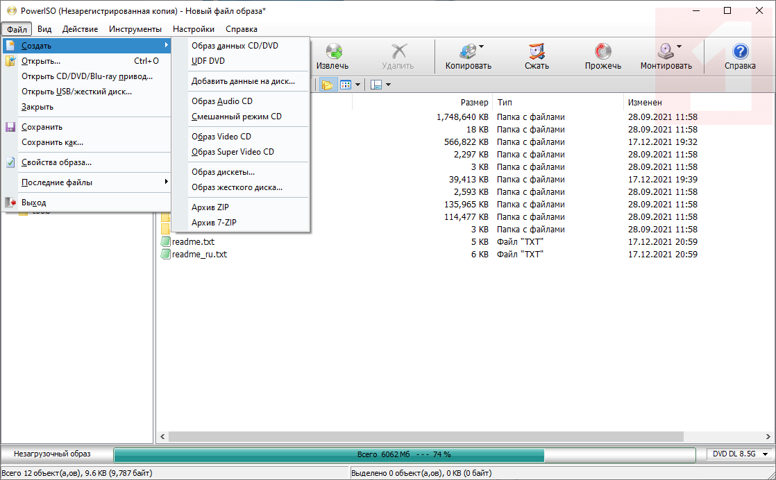Click the horizontal scrollbar thumb in file list
Screen dimensions: 776x480
tap(426, 436)
